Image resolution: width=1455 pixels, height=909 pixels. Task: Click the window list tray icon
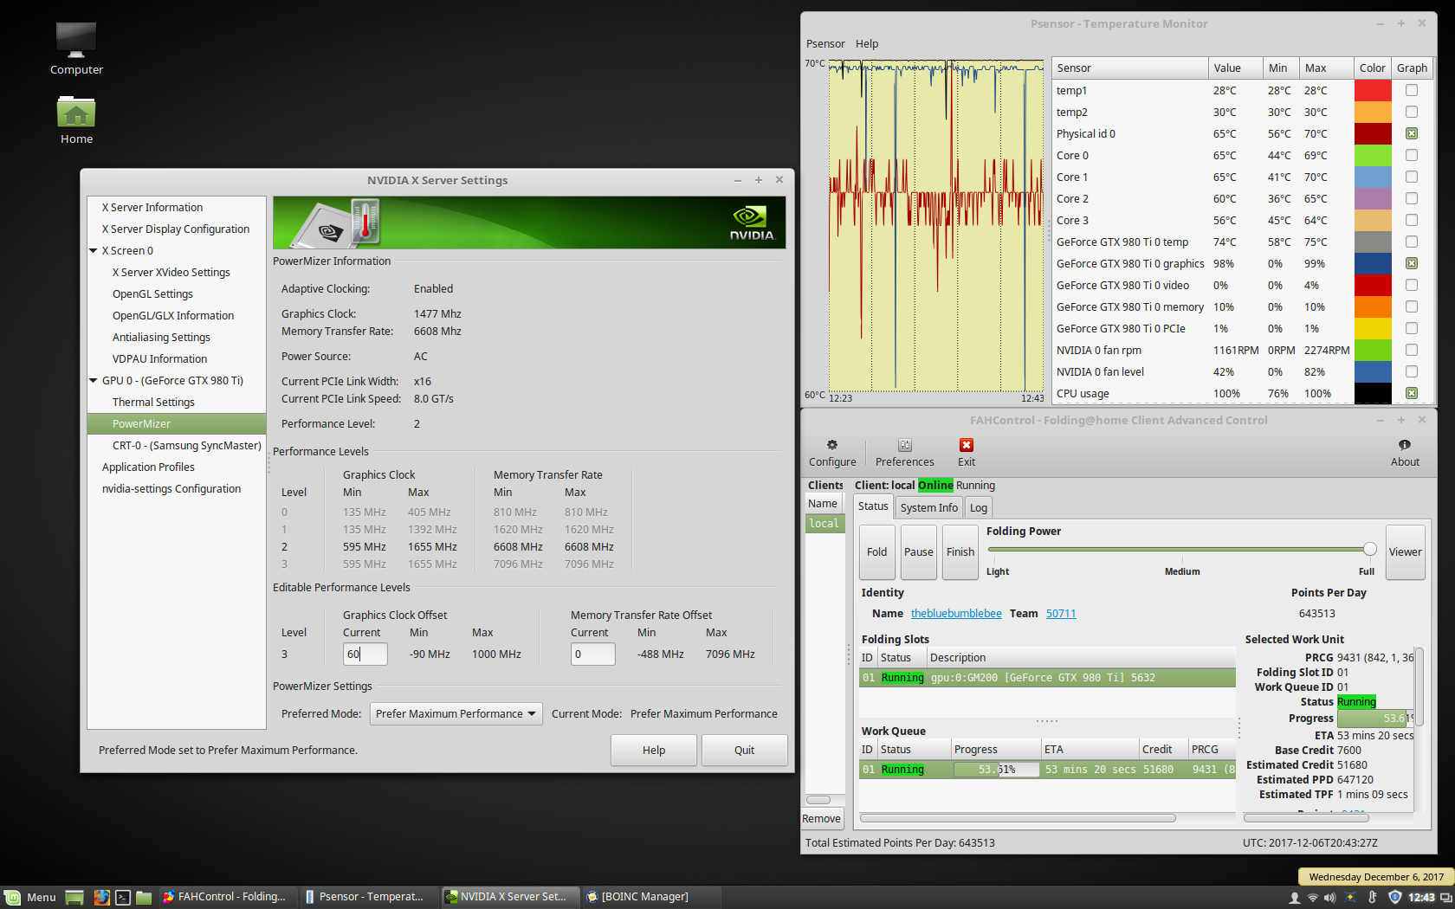[1446, 898]
